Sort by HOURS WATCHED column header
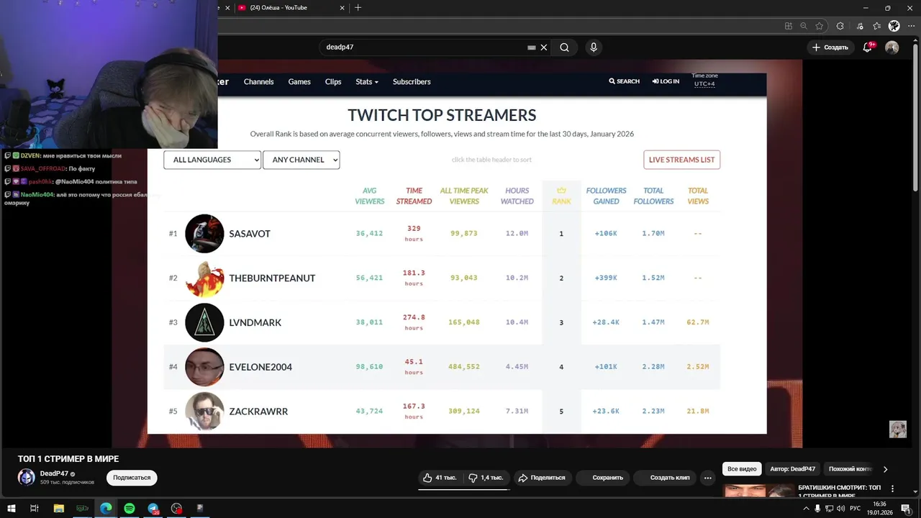Screen dimensions: 921x518 click(x=517, y=196)
